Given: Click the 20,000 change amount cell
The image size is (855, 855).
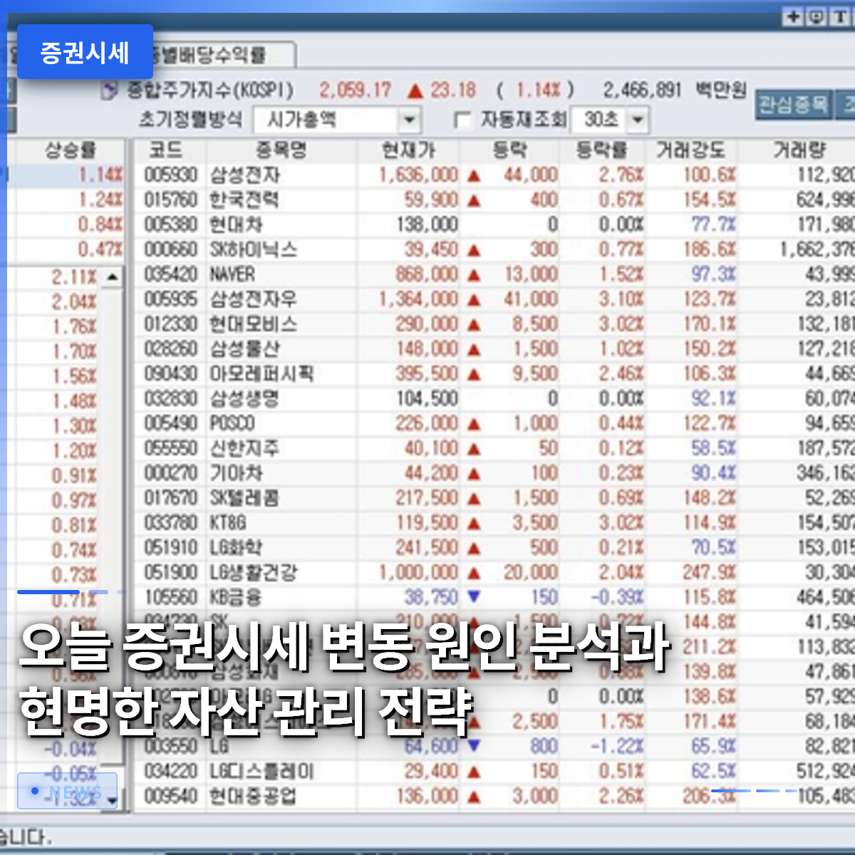Looking at the screenshot, I should tap(530, 573).
